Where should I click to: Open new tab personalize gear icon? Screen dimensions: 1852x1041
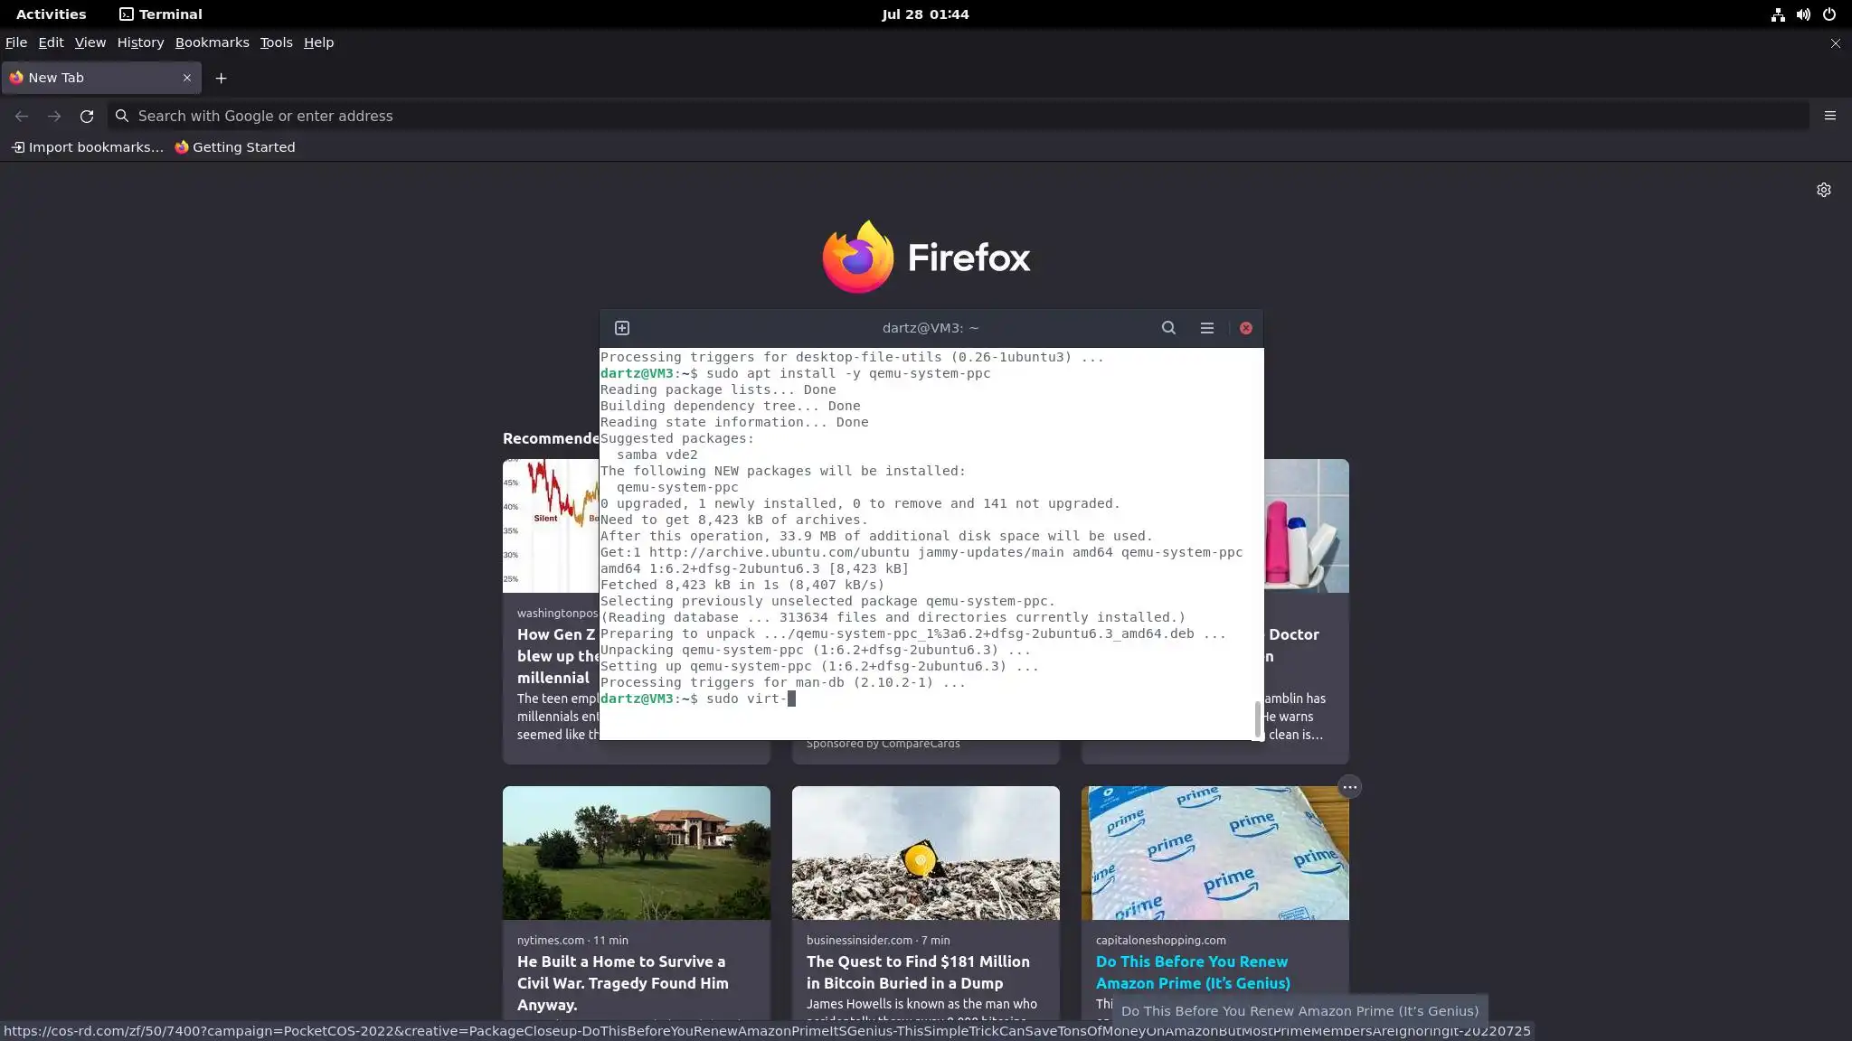coord(1823,190)
